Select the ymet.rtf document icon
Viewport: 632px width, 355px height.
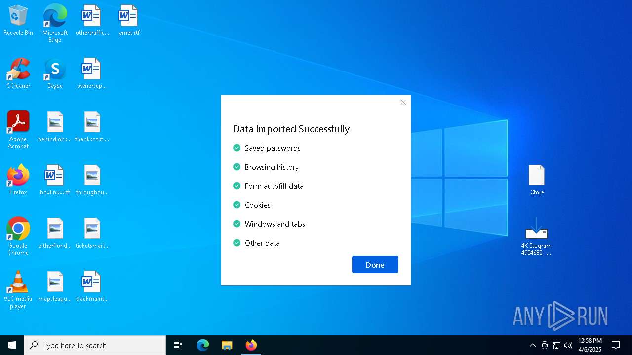coord(129,21)
